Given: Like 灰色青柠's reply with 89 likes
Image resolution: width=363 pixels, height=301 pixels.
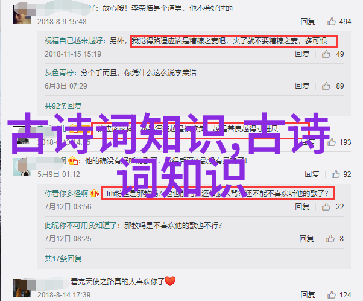Looking at the screenshot, I should click(326, 86).
